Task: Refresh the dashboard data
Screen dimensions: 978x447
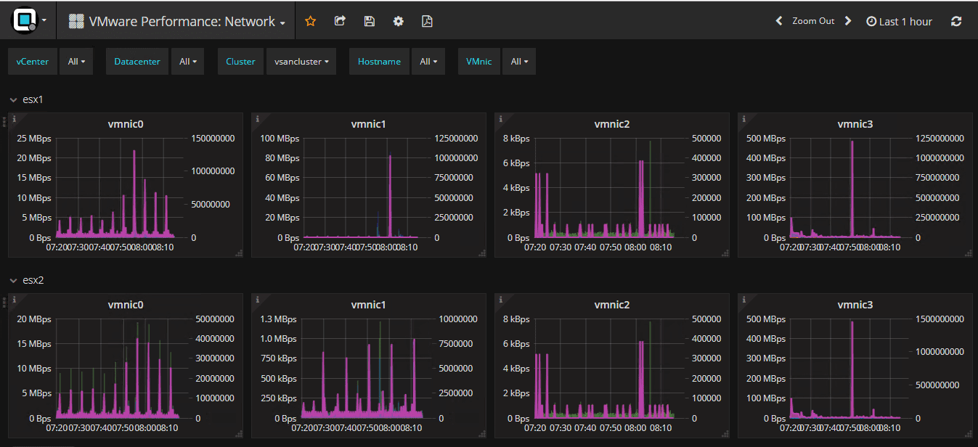Action: pos(956,21)
